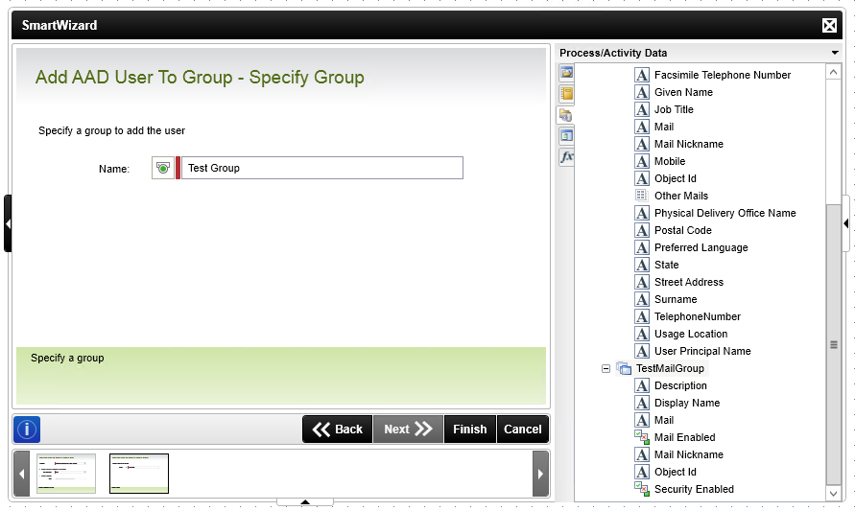Open the first Process/Activity Data side tab with folder icon

click(566, 73)
